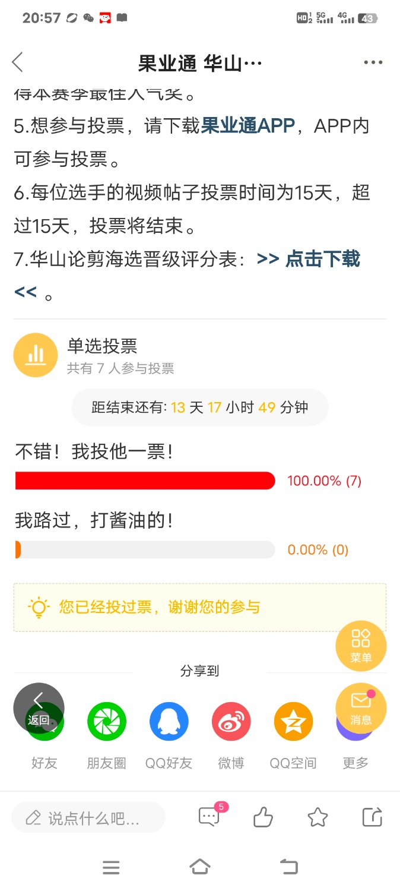
Task: Open the three-dot more options menu
Action: (x=373, y=62)
